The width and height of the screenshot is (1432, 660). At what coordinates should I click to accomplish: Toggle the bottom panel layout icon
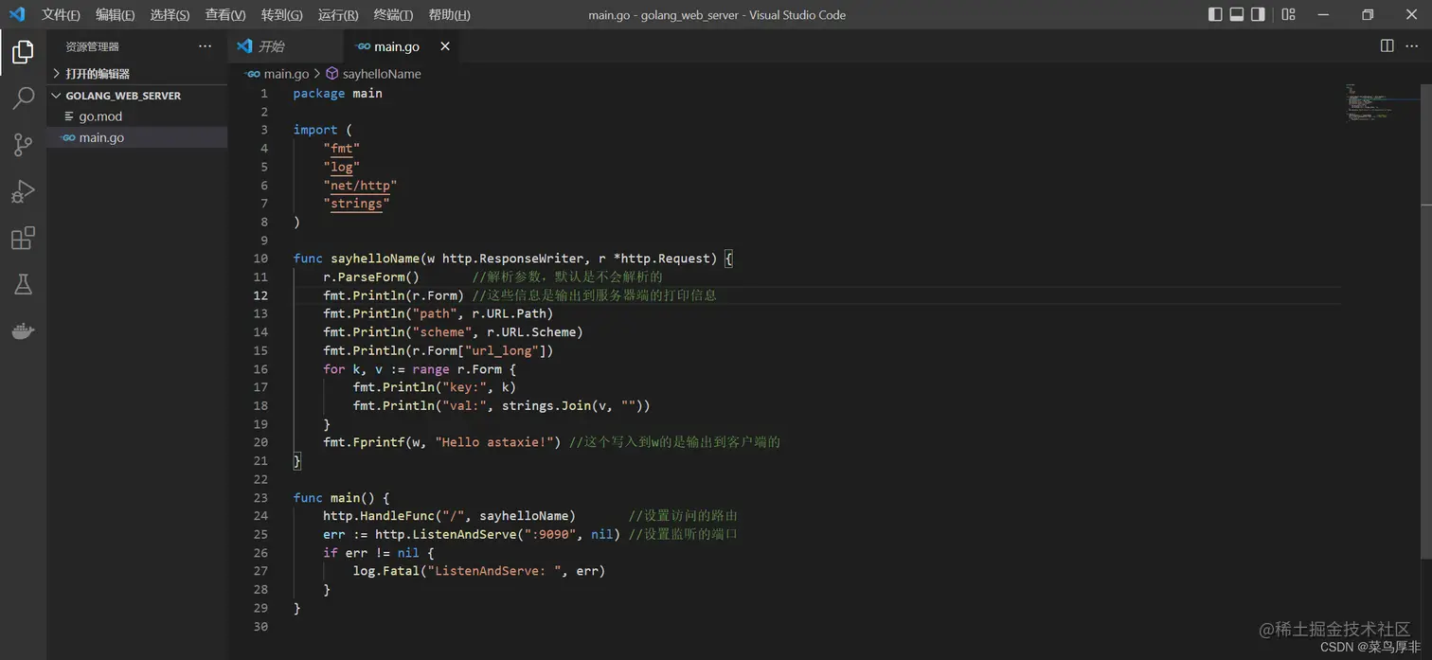1237,14
